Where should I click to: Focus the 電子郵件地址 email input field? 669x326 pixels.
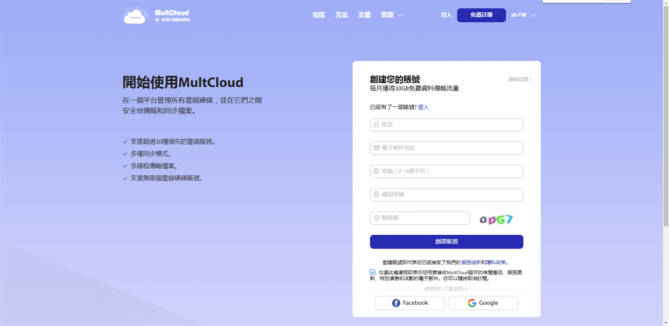pyautogui.click(x=447, y=148)
